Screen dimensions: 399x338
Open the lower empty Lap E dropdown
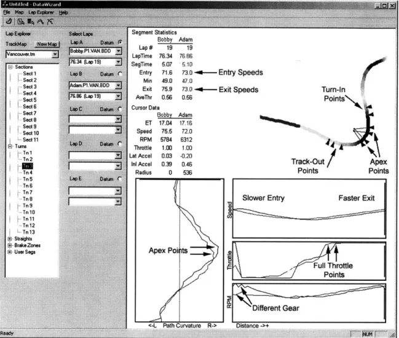pyautogui.click(x=118, y=202)
